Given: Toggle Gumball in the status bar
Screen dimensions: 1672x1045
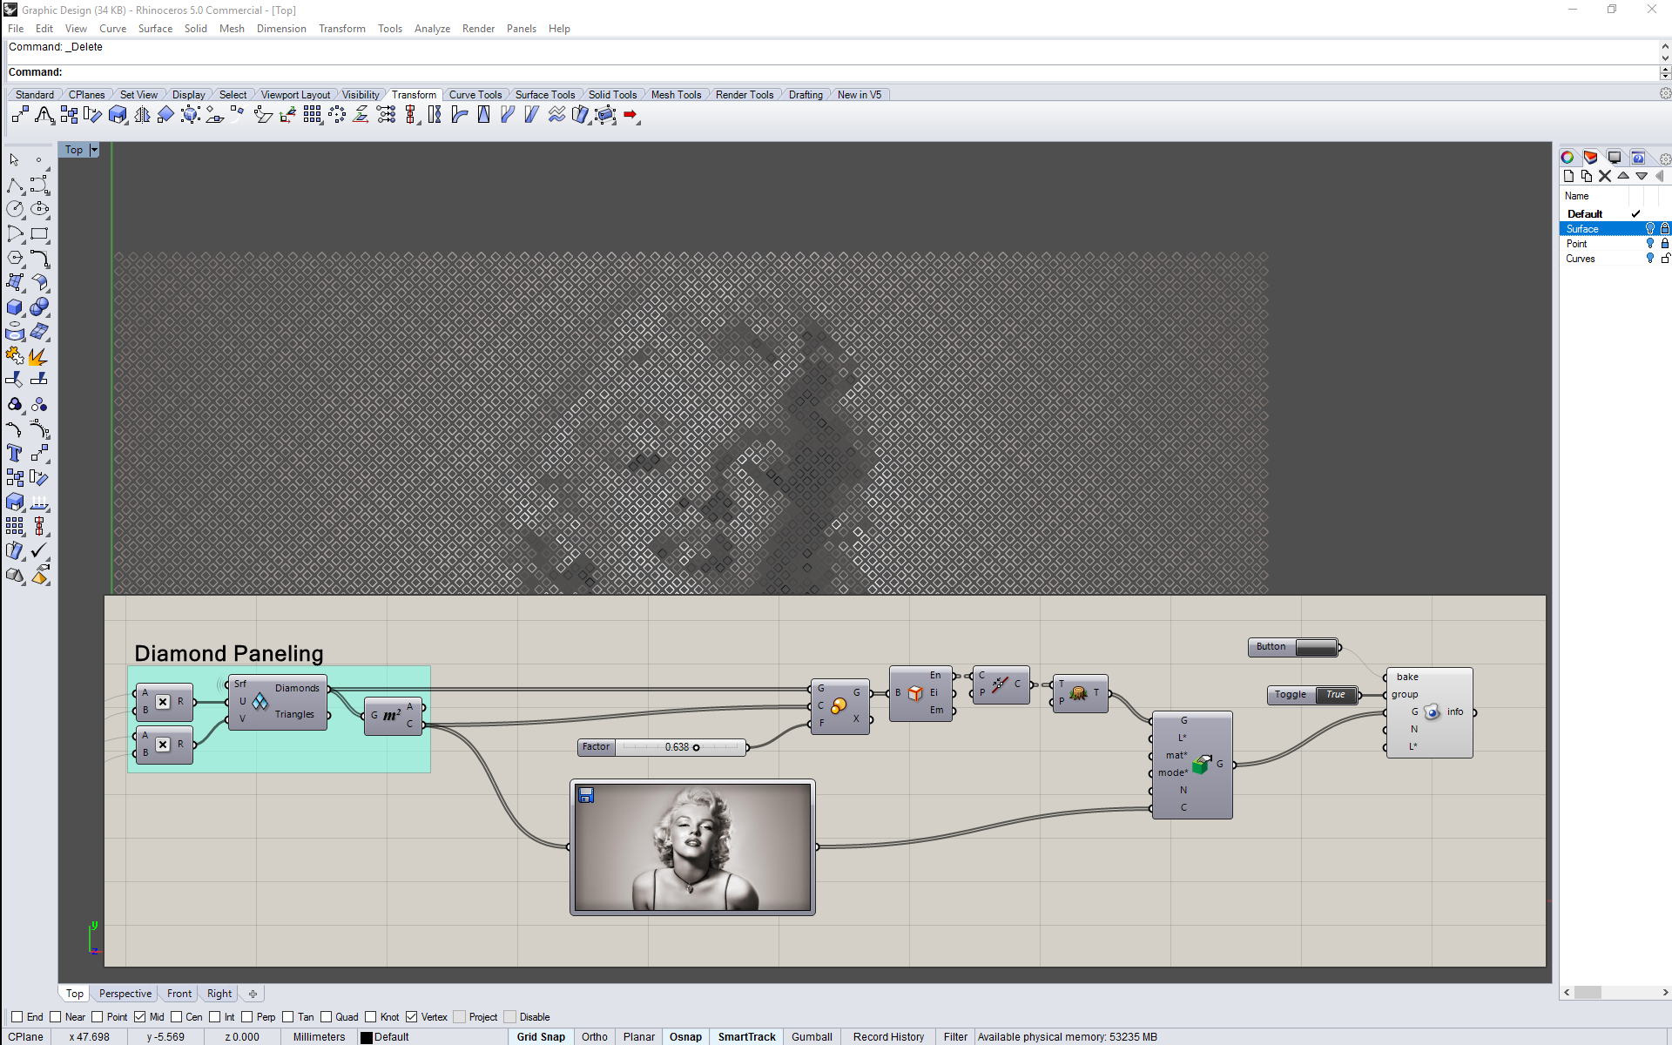Looking at the screenshot, I should click(x=812, y=1037).
